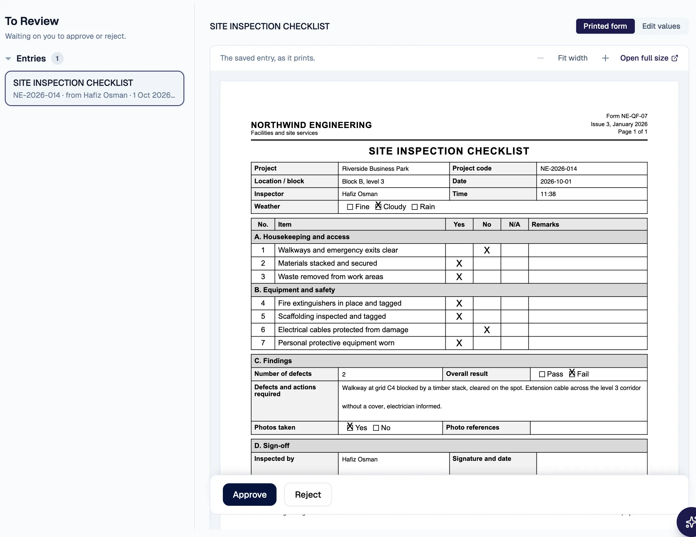Click the Rain weather checkbox
696x537 pixels.
pyautogui.click(x=414, y=207)
